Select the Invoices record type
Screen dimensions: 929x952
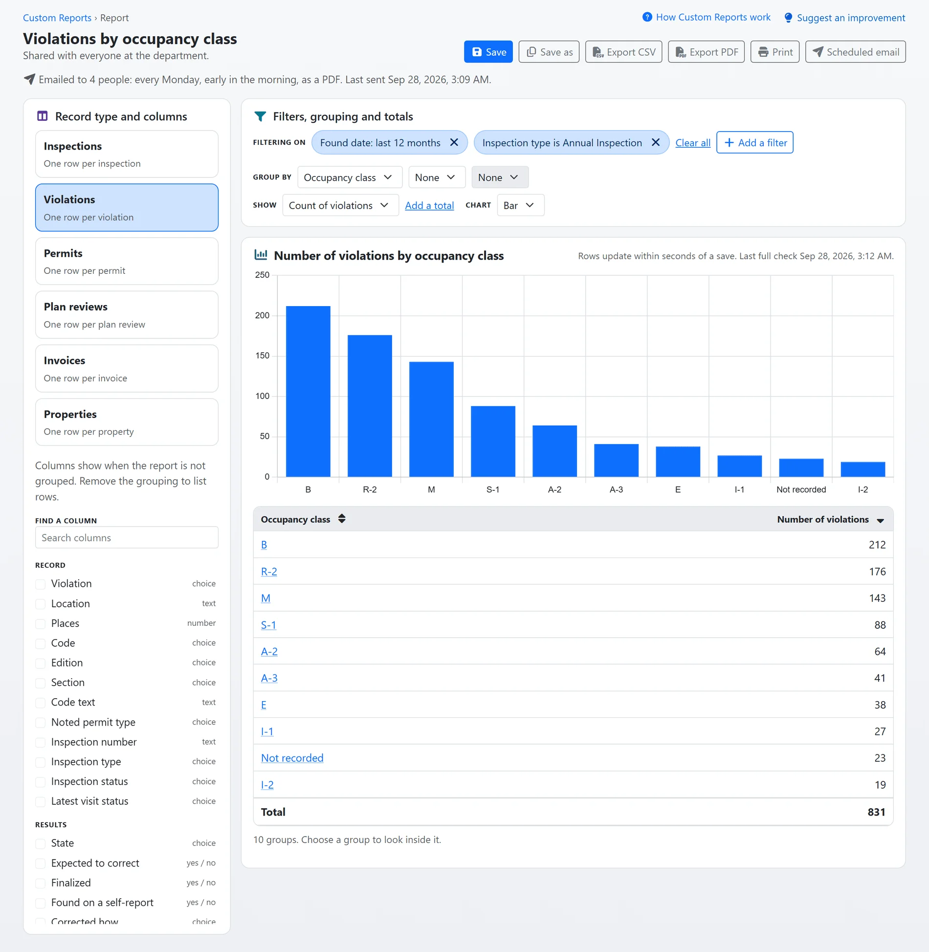click(x=127, y=369)
